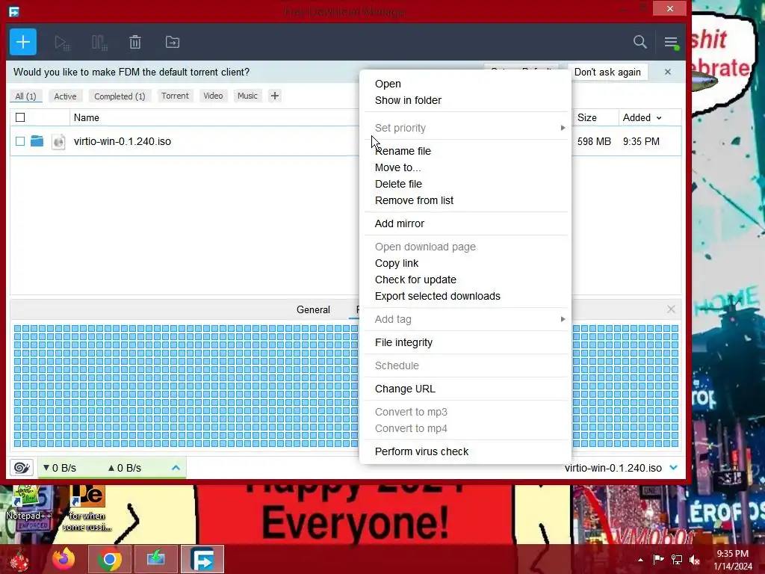This screenshot has height=574, width=765.
Task: Select Rename file from context menu
Action: (403, 151)
